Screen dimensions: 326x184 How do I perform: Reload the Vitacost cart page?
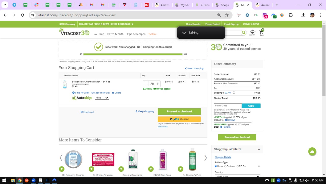22,15
